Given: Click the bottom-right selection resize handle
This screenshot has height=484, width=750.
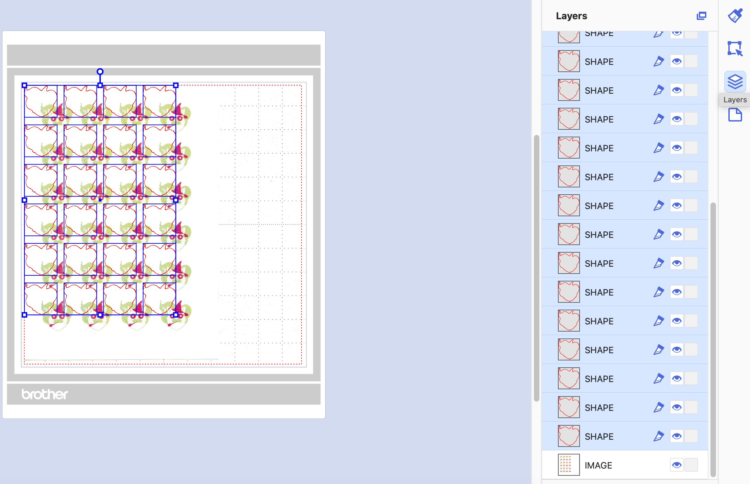Looking at the screenshot, I should (176, 315).
